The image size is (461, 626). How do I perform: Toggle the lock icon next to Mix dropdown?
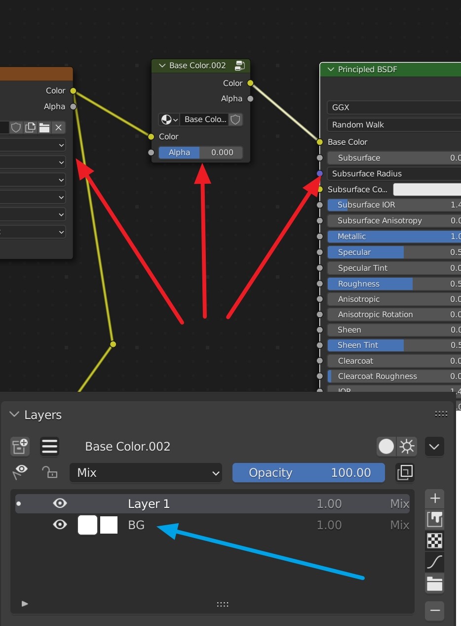(x=49, y=472)
